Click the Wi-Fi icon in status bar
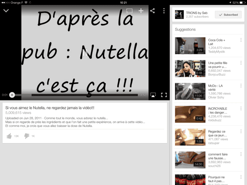This screenshot has width=247, height=185. pyautogui.click(x=26, y=2)
